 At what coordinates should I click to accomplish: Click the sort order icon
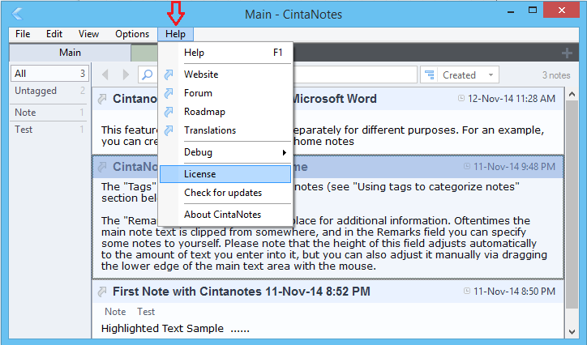430,75
